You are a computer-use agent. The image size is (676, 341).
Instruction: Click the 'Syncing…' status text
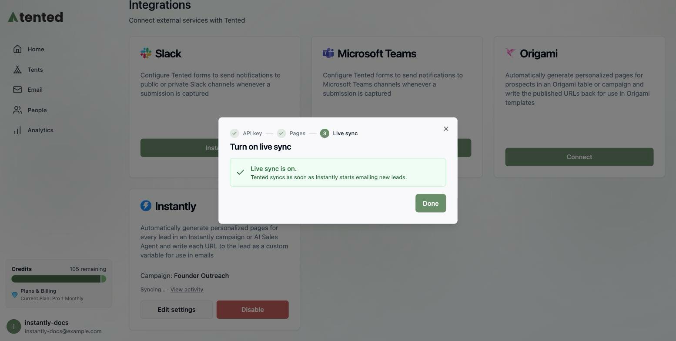153,290
